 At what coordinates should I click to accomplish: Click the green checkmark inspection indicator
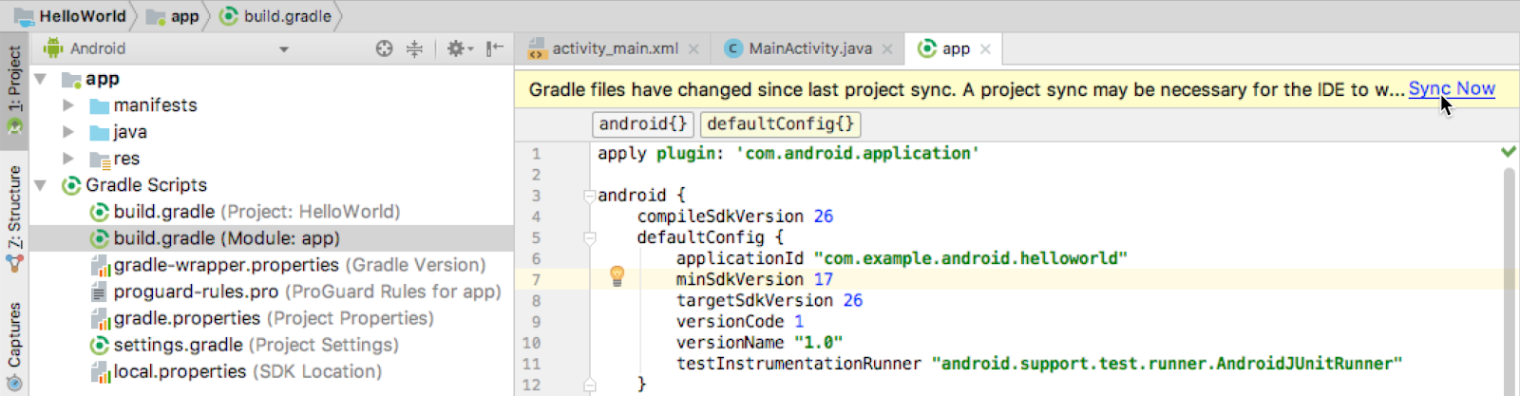coord(1508,152)
